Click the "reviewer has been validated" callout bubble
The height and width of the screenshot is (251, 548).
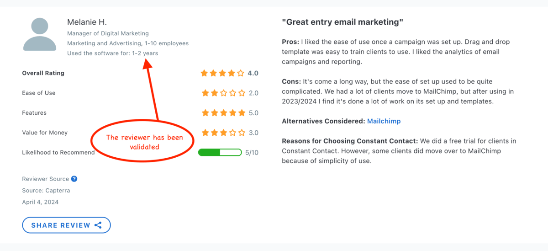(144, 142)
